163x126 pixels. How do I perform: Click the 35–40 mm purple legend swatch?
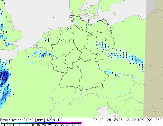click(x=64, y=123)
